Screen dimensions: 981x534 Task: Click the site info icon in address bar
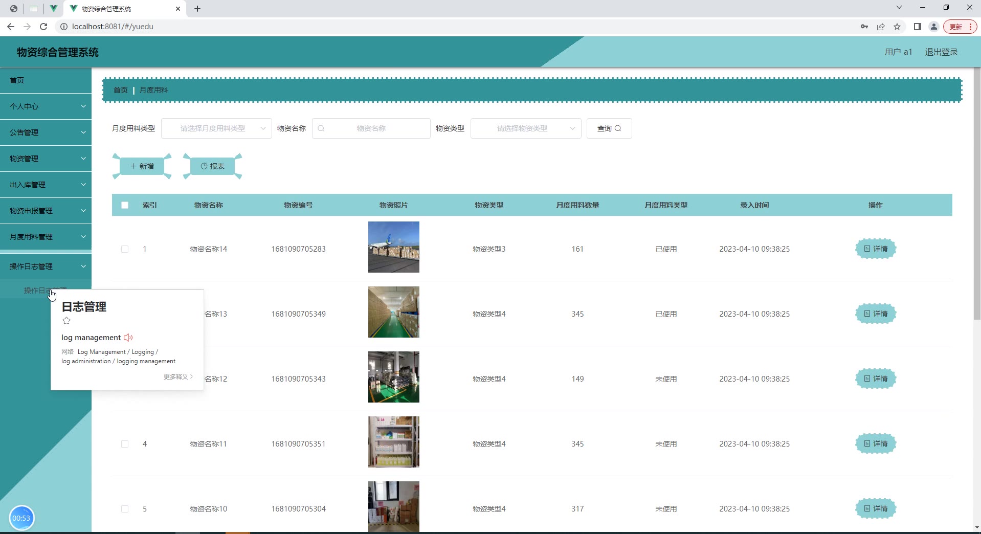tap(64, 27)
